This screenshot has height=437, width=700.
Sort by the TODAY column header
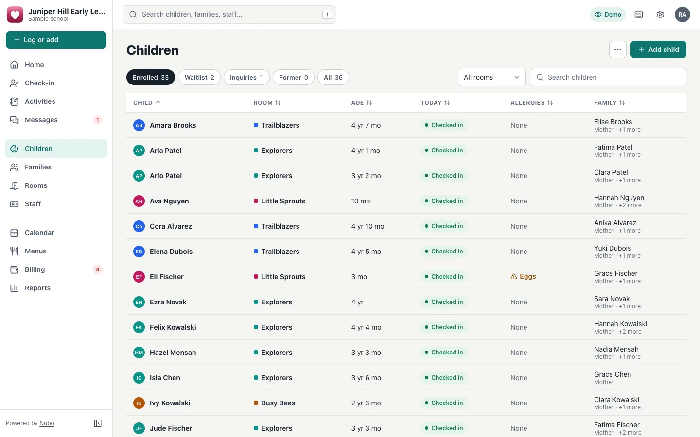tap(435, 103)
